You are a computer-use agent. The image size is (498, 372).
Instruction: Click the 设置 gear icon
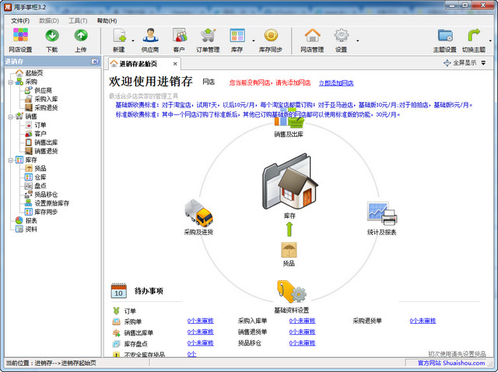(x=341, y=35)
